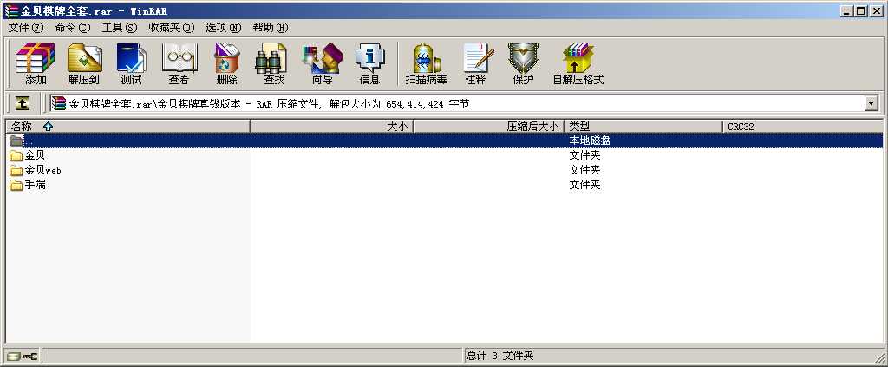
Task: Click 文件夹 type in the 金贝web row
Action: (584, 170)
